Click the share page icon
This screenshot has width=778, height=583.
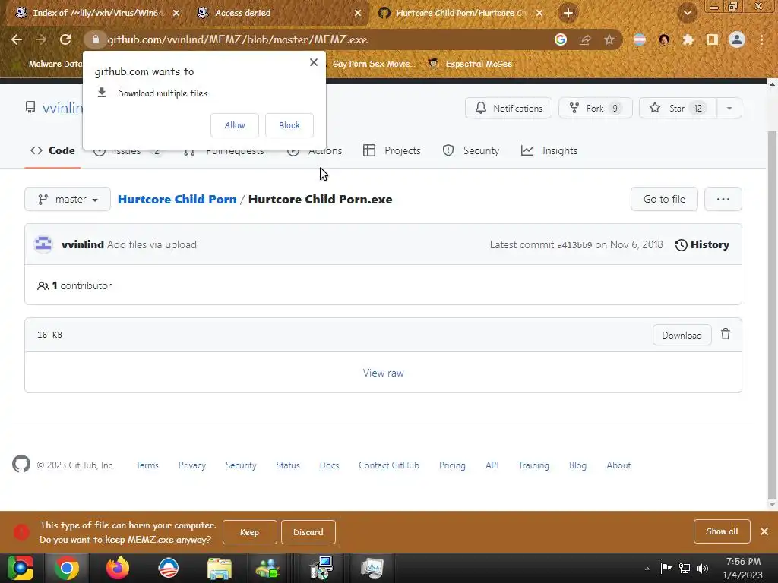click(x=585, y=39)
